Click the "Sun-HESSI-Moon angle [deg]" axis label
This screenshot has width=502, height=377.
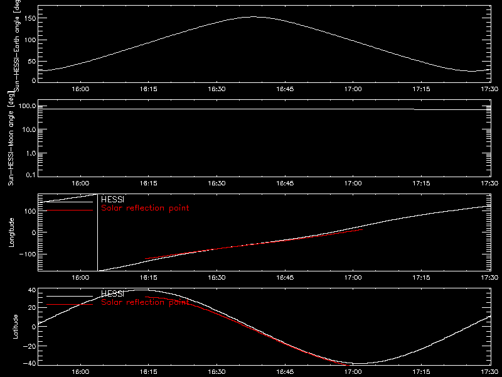pos(11,138)
